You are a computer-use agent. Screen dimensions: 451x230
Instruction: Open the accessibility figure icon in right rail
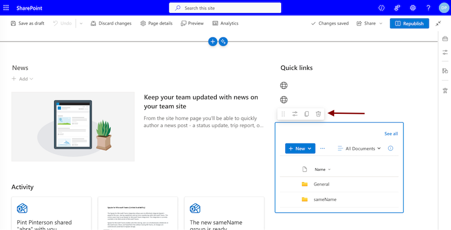pos(445,90)
